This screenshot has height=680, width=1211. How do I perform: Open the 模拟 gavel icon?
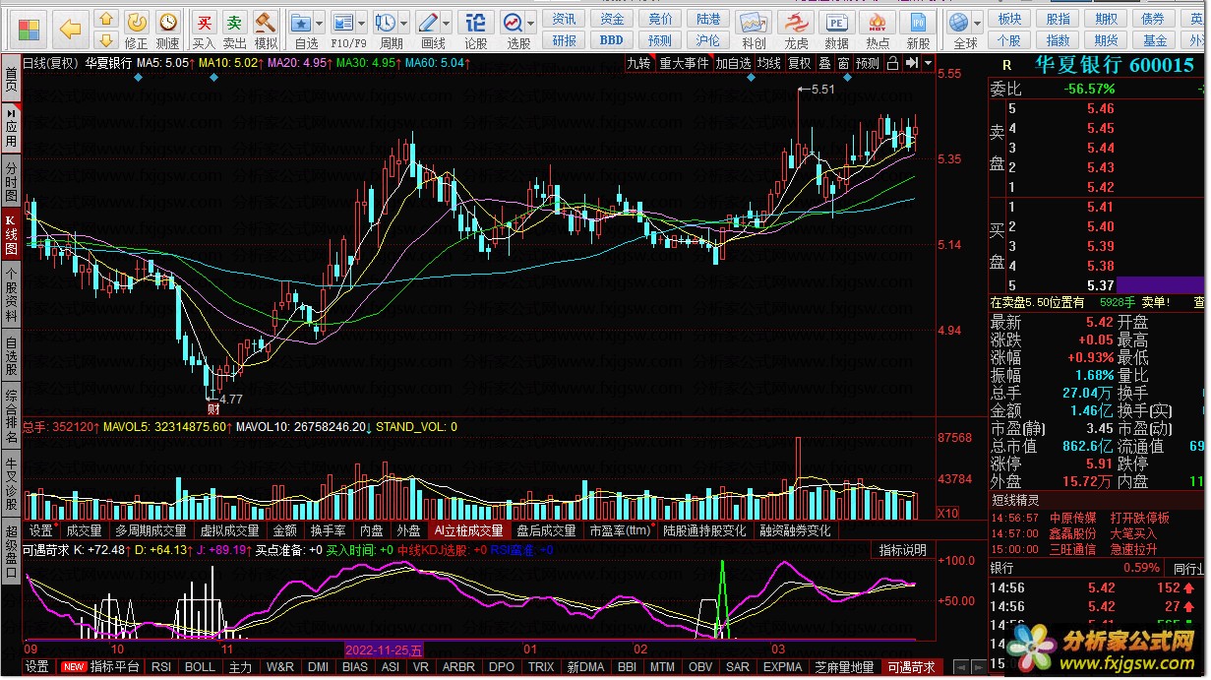point(266,22)
